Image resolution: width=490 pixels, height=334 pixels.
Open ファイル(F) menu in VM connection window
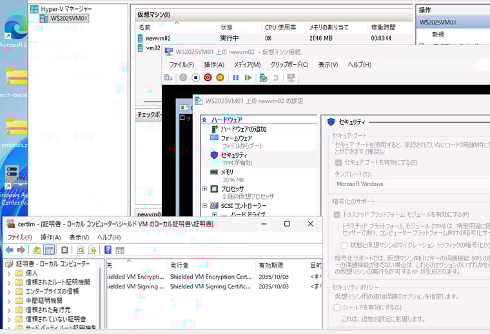(182, 65)
